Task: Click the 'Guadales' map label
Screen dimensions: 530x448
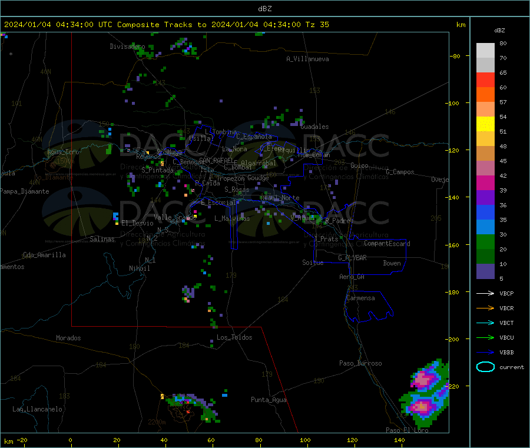Action: click(x=314, y=127)
